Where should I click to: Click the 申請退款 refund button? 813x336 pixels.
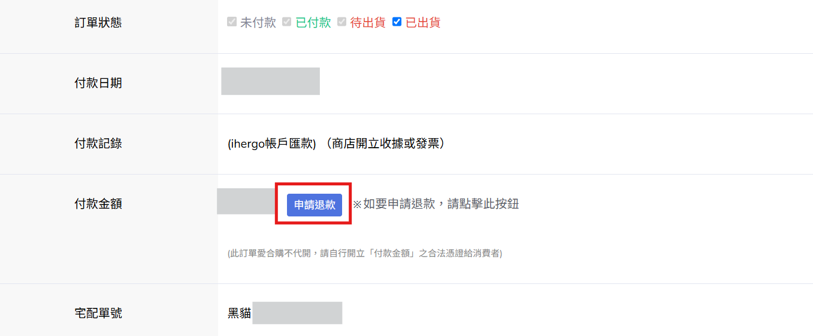click(x=314, y=204)
